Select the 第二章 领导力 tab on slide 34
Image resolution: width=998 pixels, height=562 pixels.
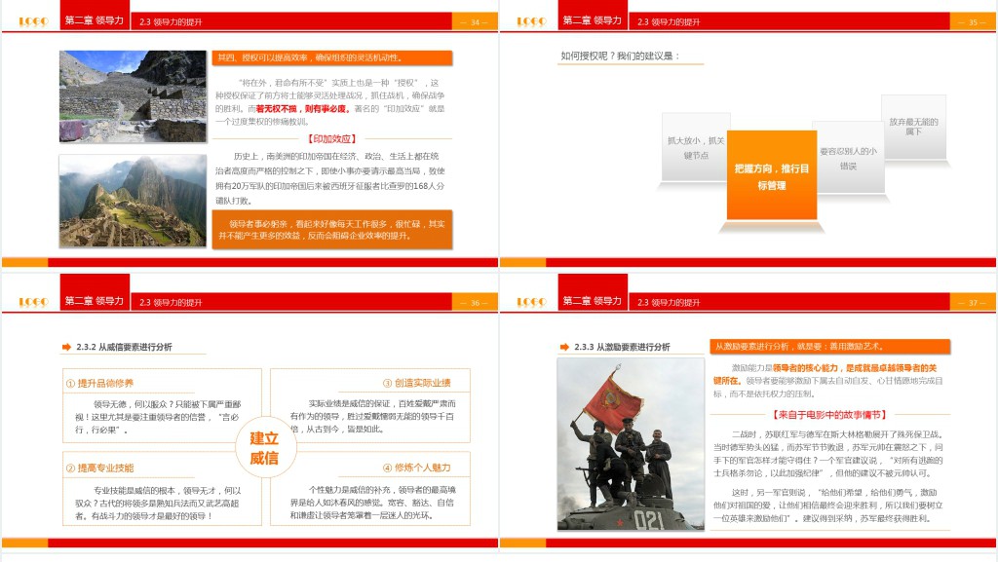(x=94, y=21)
